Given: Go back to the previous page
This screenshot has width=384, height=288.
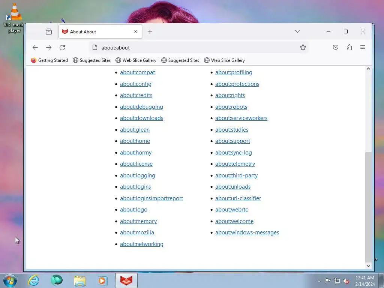Looking at the screenshot, I should coord(35,48).
